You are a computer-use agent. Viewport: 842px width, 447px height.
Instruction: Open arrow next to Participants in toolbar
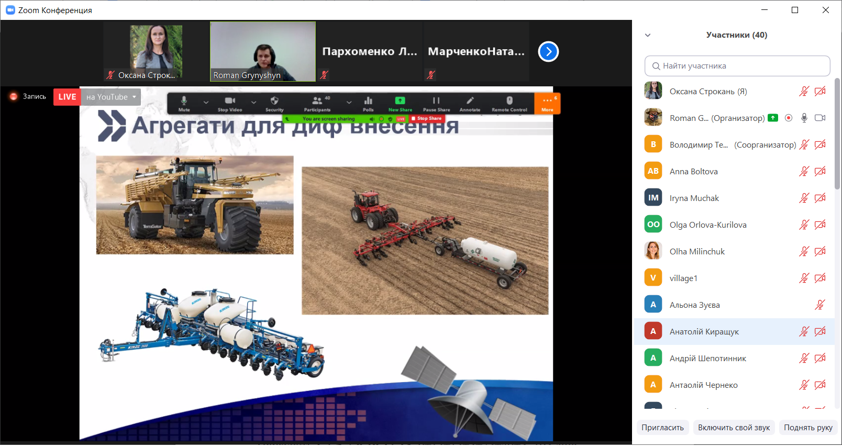click(x=349, y=102)
